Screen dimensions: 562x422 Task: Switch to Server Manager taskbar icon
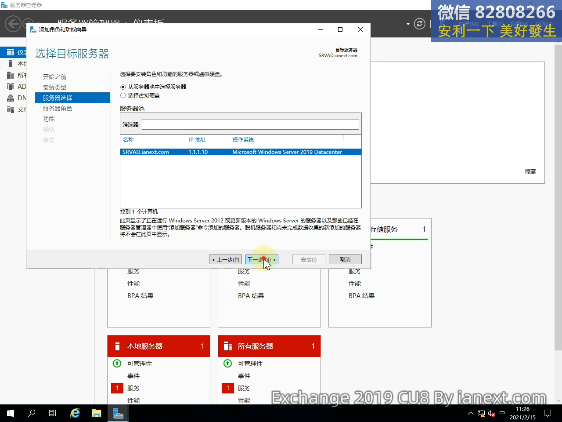(x=118, y=413)
